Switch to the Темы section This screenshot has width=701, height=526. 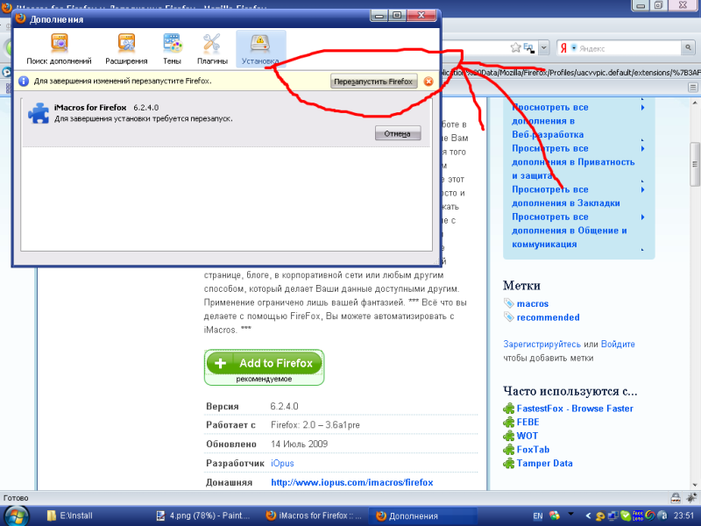(x=172, y=49)
